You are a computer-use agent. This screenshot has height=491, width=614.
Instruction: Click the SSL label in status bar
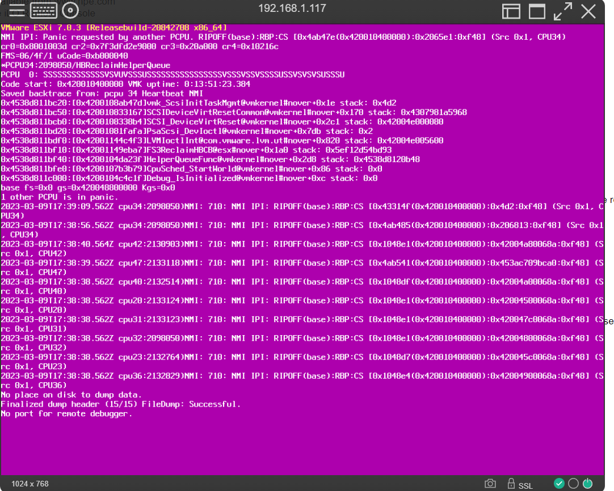pyautogui.click(x=525, y=485)
